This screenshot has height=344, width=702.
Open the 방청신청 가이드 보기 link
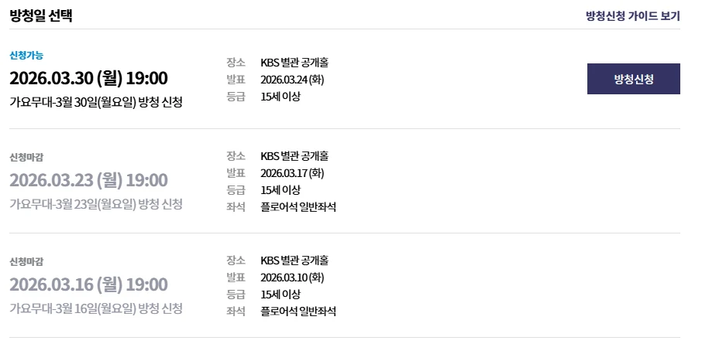632,15
